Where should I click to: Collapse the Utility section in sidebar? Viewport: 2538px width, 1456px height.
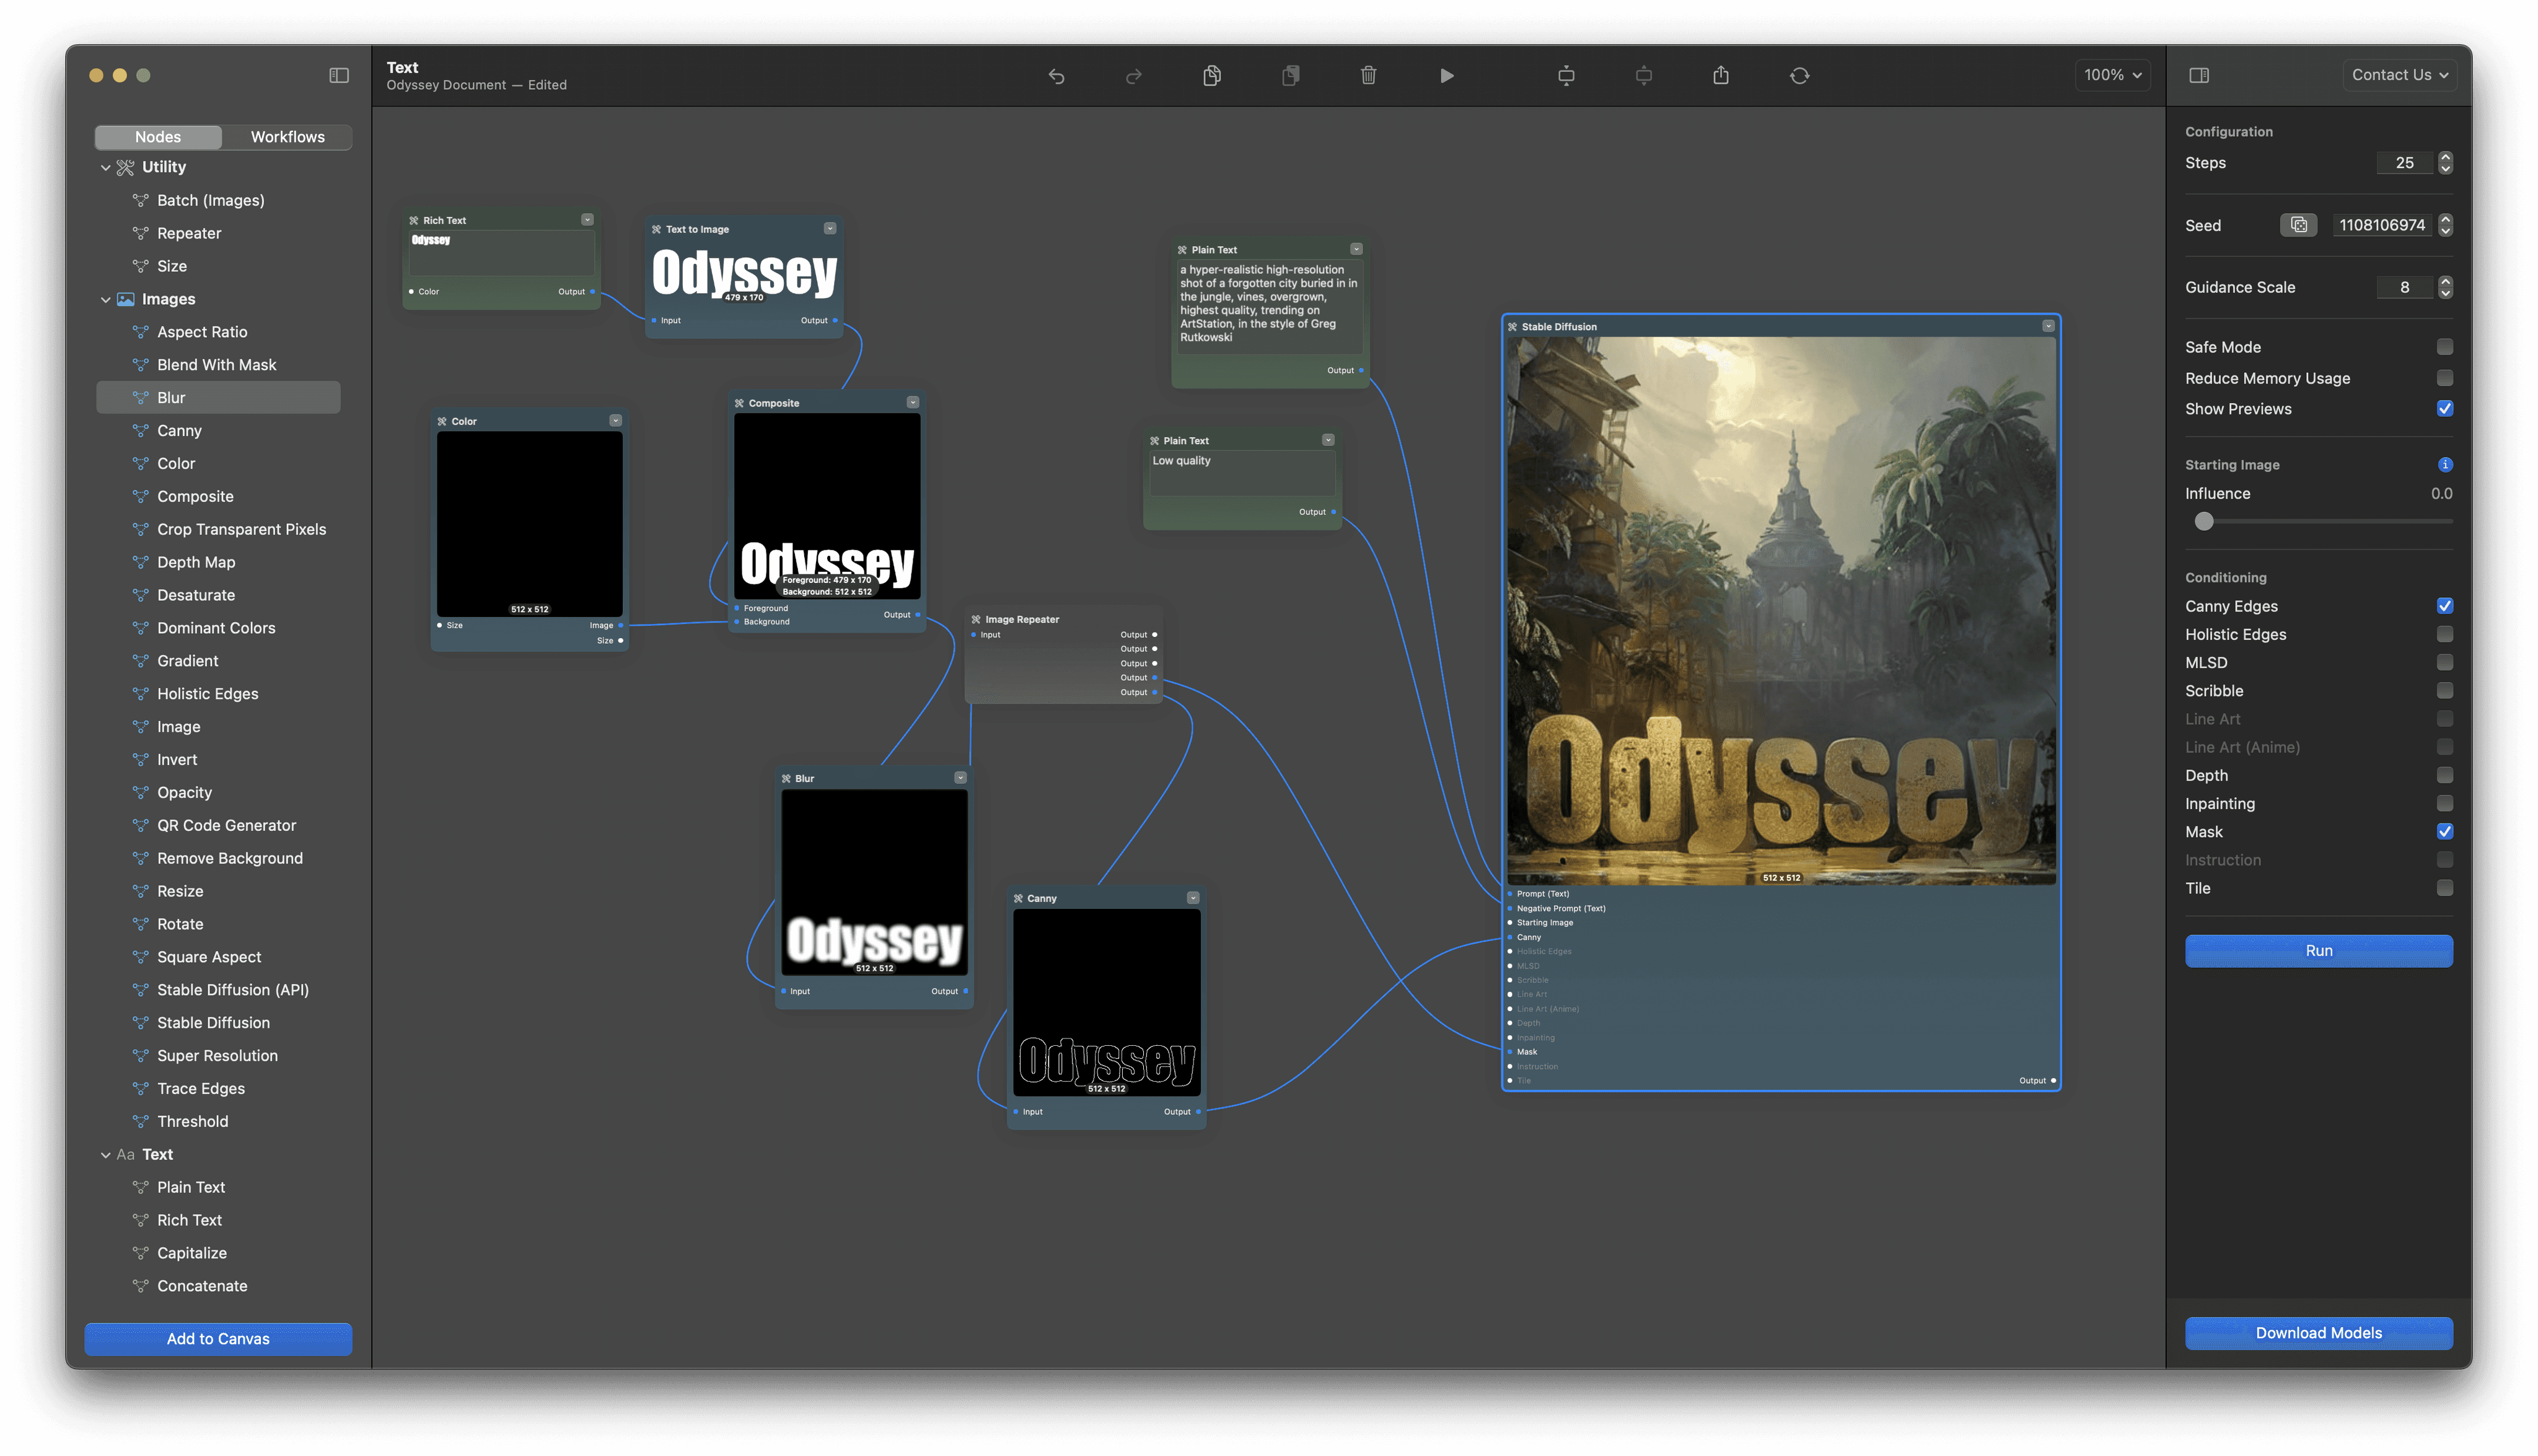[x=106, y=167]
